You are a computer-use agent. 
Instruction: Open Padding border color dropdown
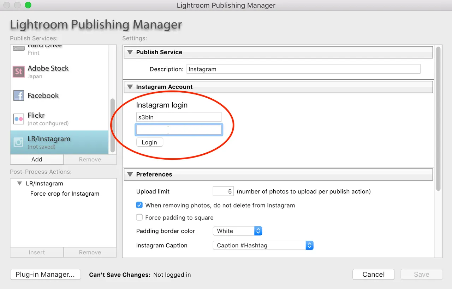pyautogui.click(x=237, y=231)
